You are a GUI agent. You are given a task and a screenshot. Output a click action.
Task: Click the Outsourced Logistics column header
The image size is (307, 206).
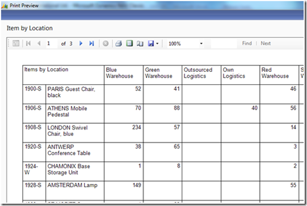pos(201,75)
